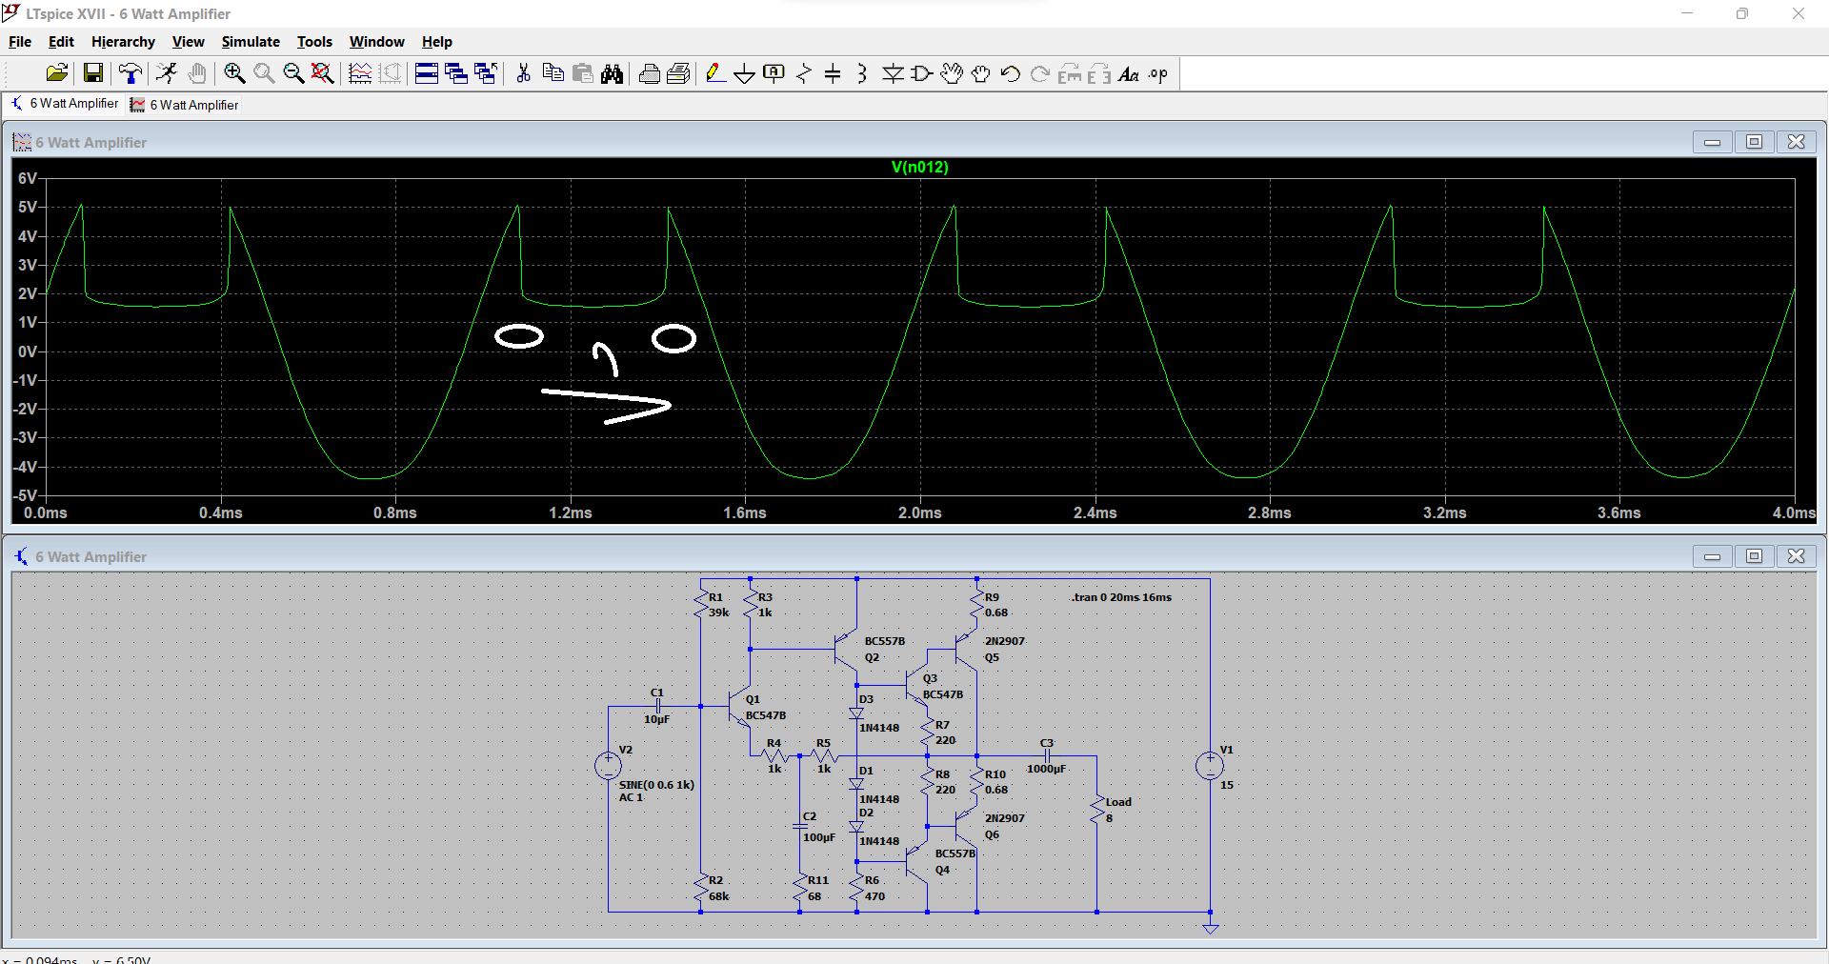This screenshot has width=1829, height=964.
Task: Add a SPICE directive with .op icon
Action: click(1158, 73)
